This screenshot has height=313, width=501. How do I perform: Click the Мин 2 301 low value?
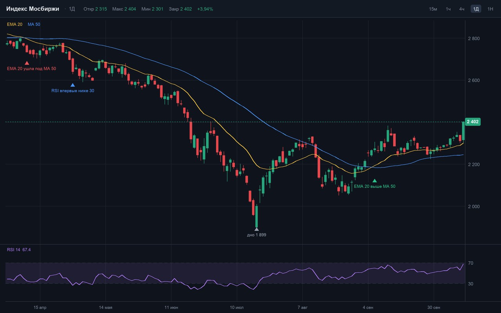pyautogui.click(x=153, y=9)
